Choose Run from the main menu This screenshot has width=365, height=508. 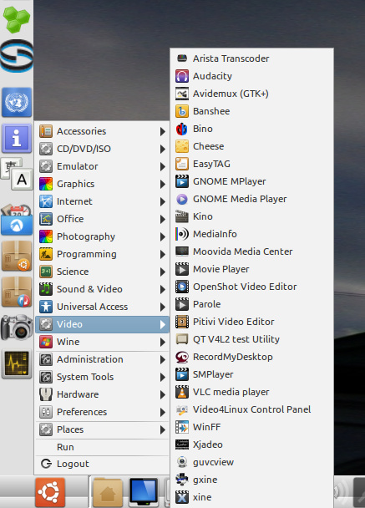point(103,447)
